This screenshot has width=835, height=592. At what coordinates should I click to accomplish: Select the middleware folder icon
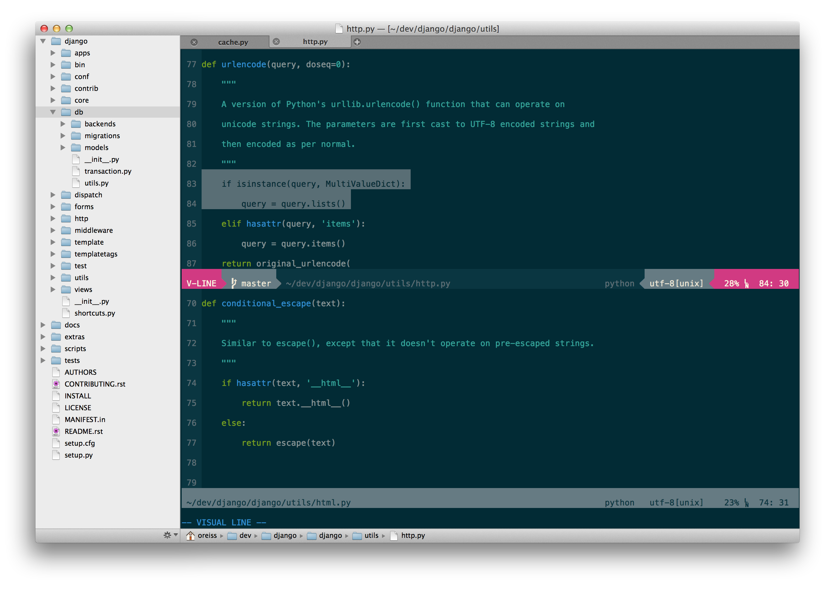click(66, 230)
